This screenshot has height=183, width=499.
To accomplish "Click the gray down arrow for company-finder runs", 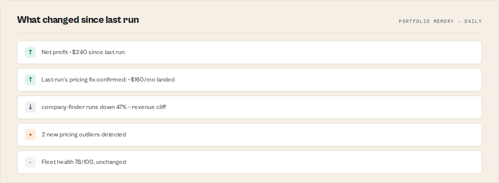I will pyautogui.click(x=30, y=107).
